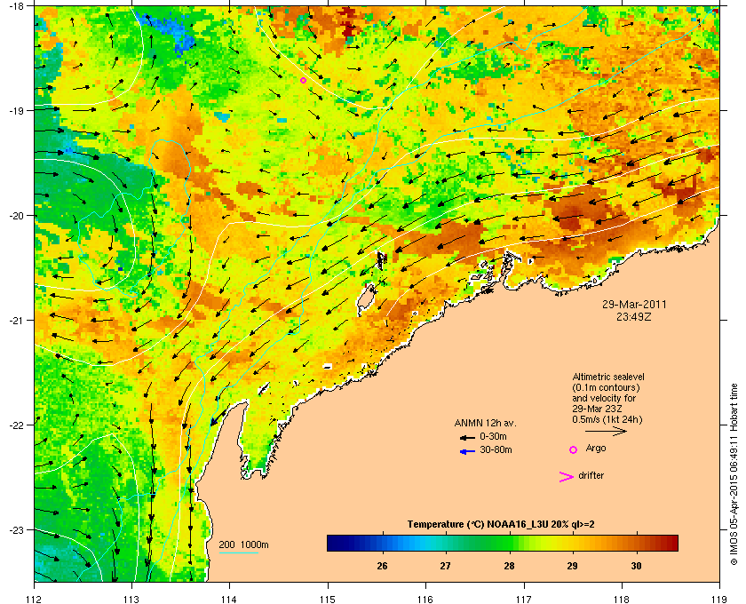
Task: Click the latitude axis label -20
Action: (16, 216)
